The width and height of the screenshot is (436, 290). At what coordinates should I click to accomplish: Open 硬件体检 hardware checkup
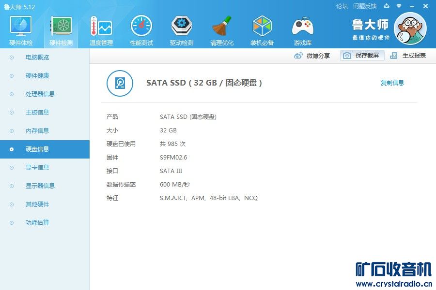click(x=21, y=30)
